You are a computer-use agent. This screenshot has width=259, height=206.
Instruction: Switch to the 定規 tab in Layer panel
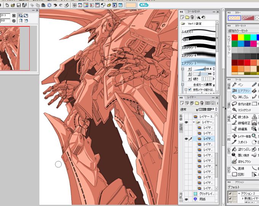181,127
